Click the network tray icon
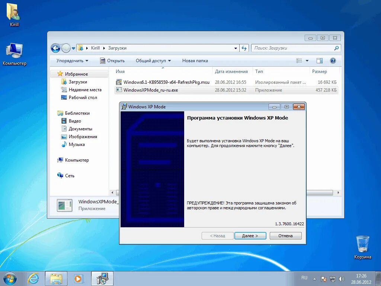This screenshot has width=381, height=286. [x=332, y=279]
